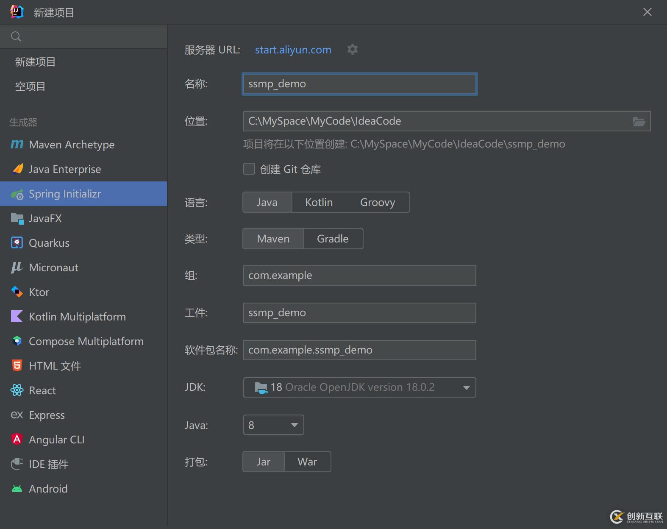Click the React atom icon
This screenshot has height=529, width=667.
point(17,390)
